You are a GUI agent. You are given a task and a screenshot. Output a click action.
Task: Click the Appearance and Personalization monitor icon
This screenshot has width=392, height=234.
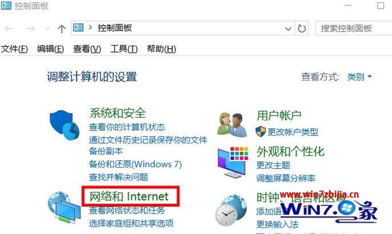pyautogui.click(x=233, y=162)
